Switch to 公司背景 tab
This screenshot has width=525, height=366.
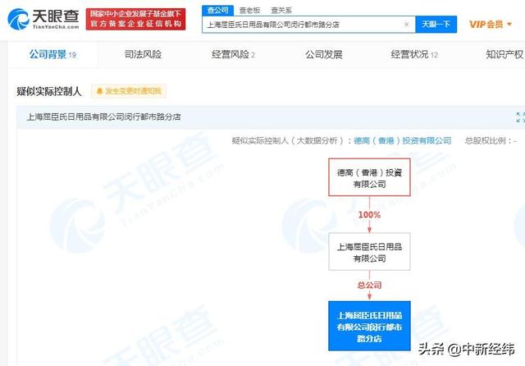click(52, 54)
